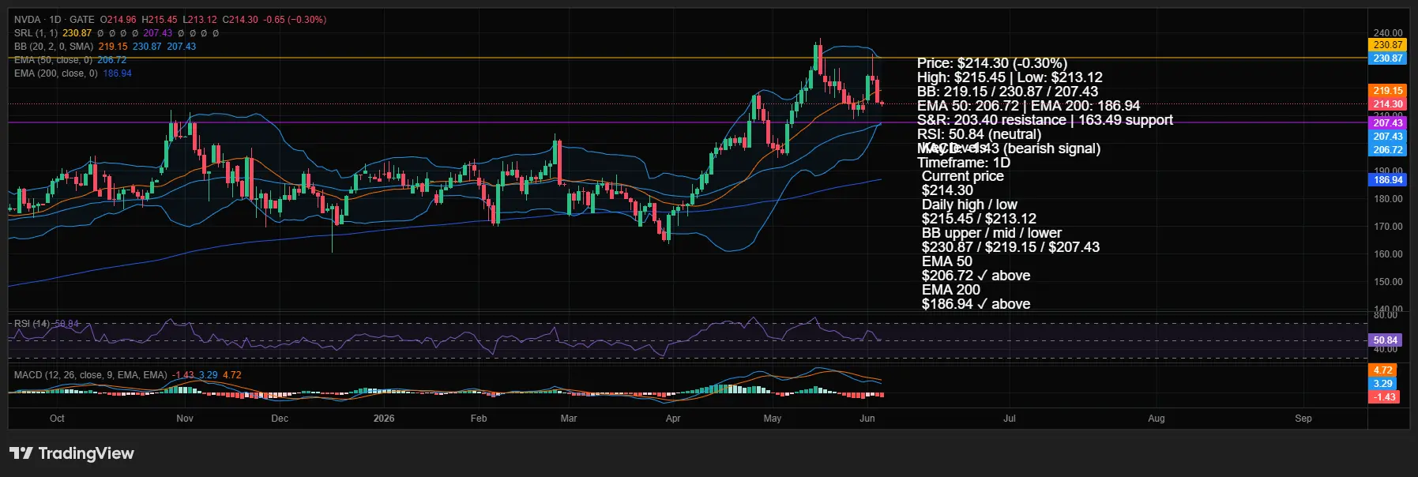Click the Jun label on time axis

tap(867, 419)
